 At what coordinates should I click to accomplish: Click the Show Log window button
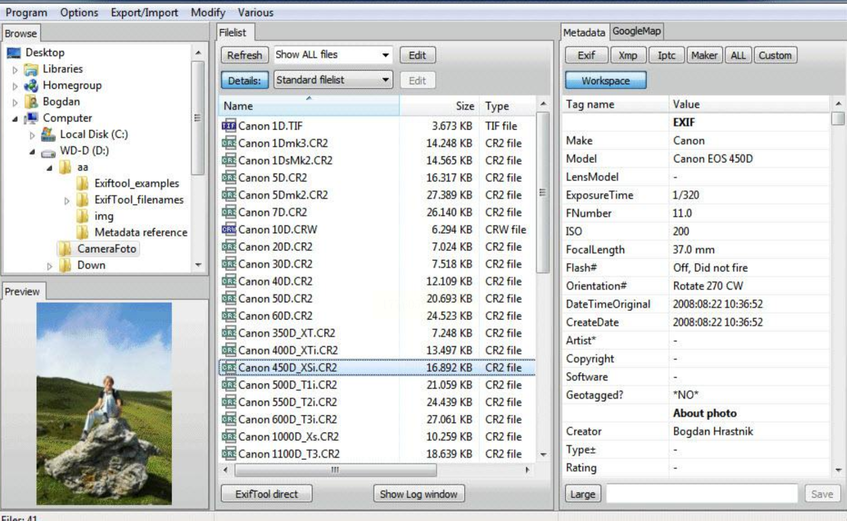click(x=418, y=494)
